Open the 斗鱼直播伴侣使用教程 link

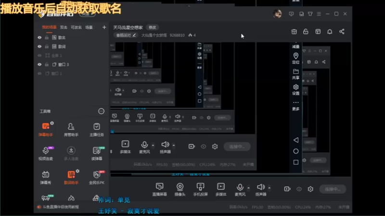tap(61, 207)
